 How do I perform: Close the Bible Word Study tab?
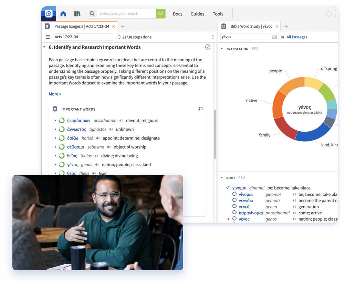(277, 27)
